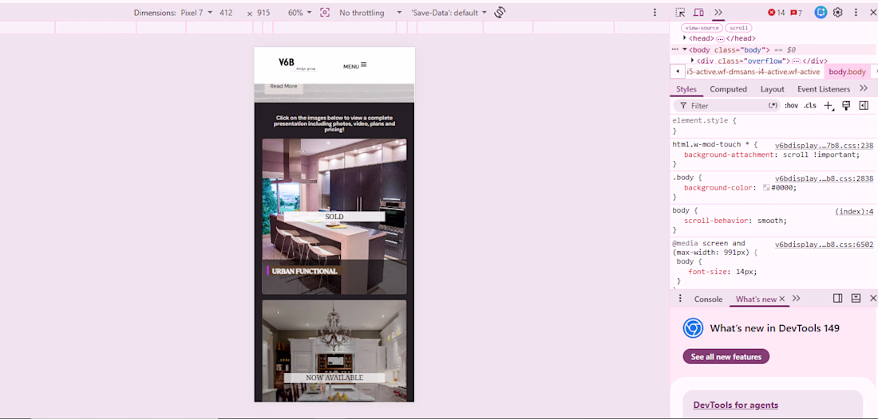Switch to the Console drawer tab

[708, 299]
